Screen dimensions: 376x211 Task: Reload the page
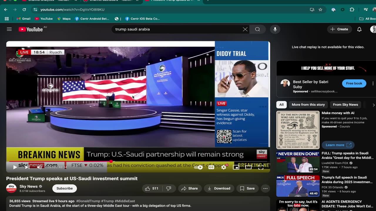24,10
